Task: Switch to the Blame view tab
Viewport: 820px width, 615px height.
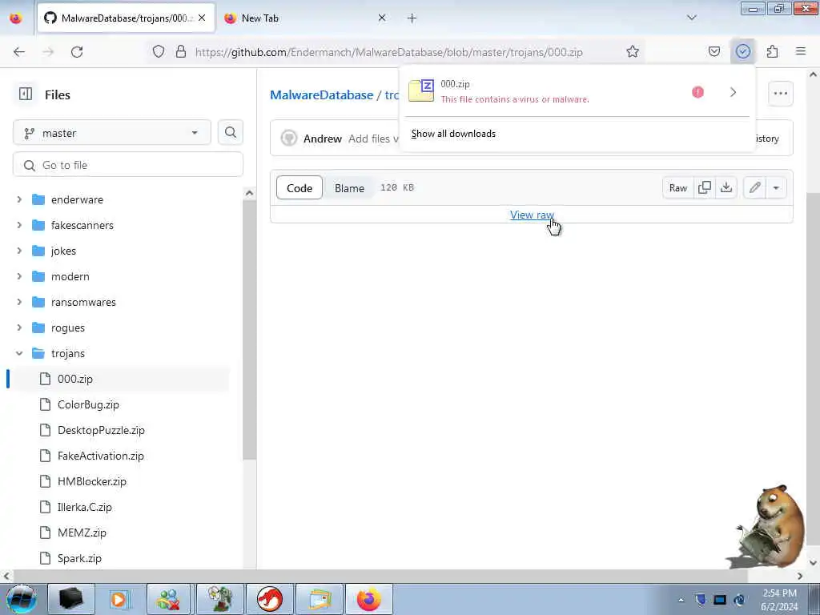Action: click(349, 188)
